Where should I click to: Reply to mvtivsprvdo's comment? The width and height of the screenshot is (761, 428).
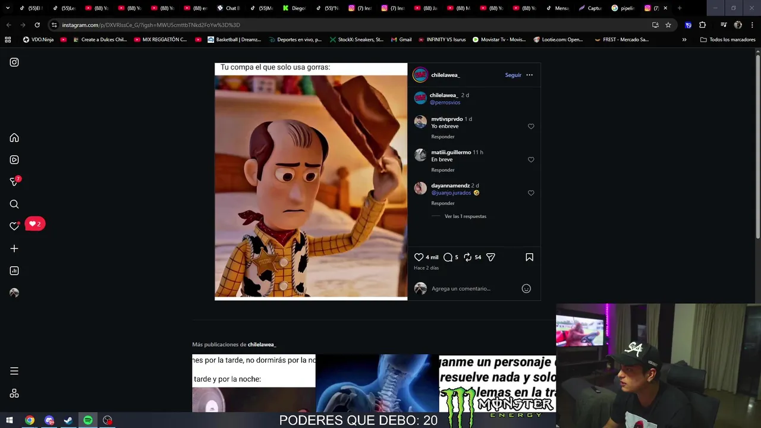(443, 137)
